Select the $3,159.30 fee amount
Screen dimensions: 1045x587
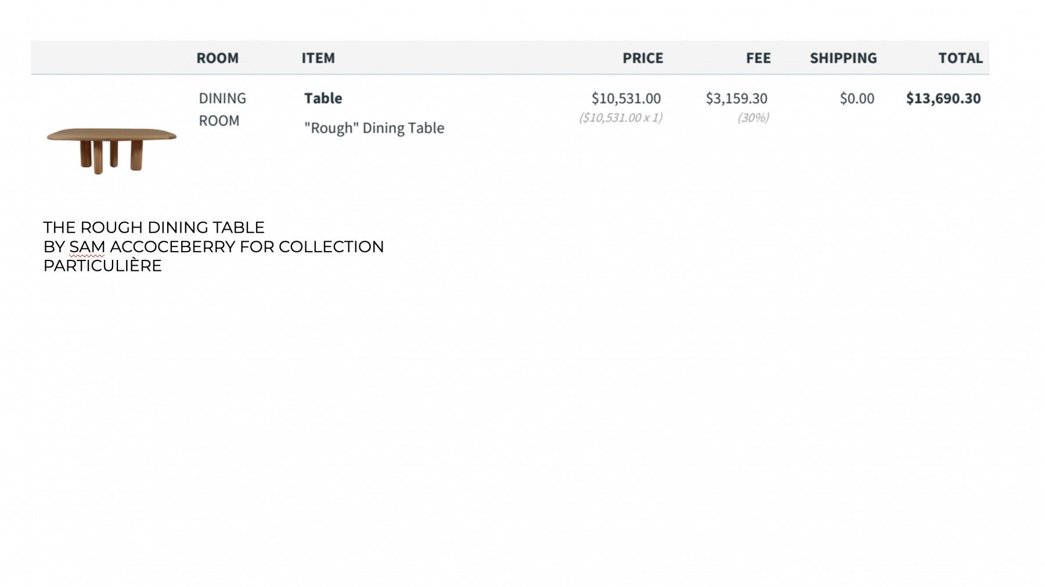[x=736, y=98]
